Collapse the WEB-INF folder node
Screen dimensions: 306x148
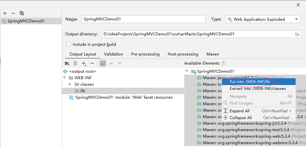click(65, 78)
